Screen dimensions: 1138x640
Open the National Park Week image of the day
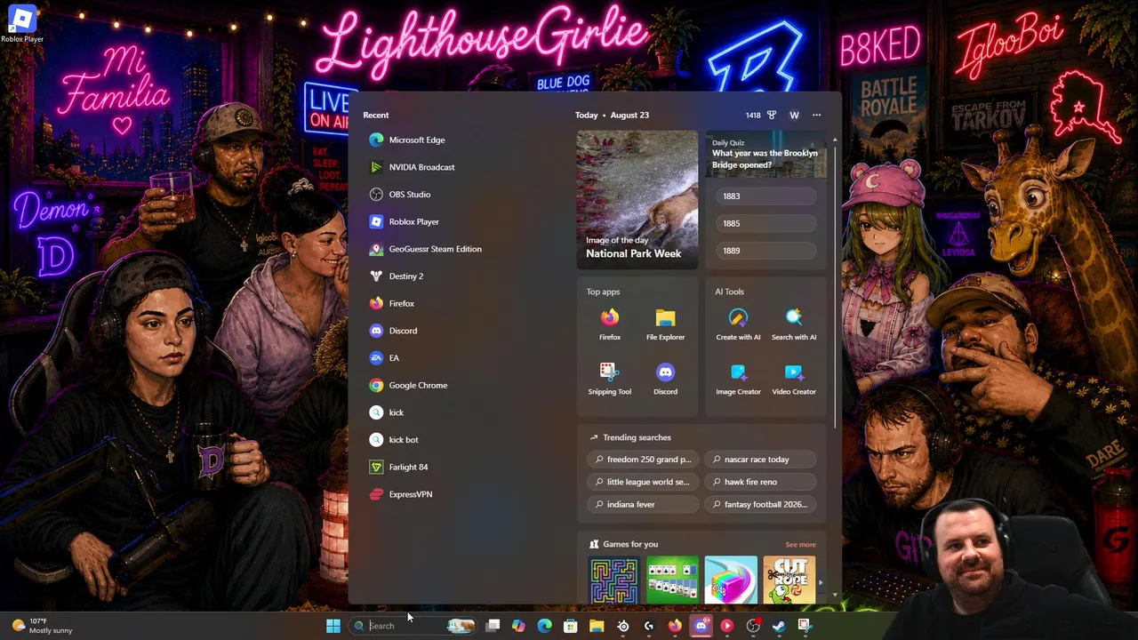pos(637,200)
